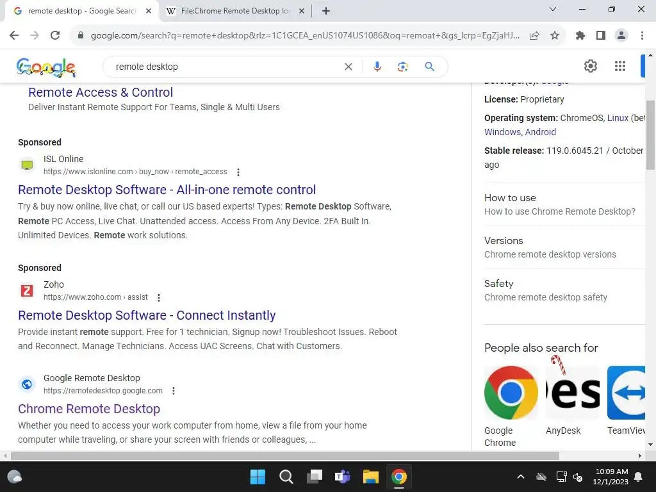View site information via lock icon
This screenshot has width=656, height=492.
coord(81,36)
